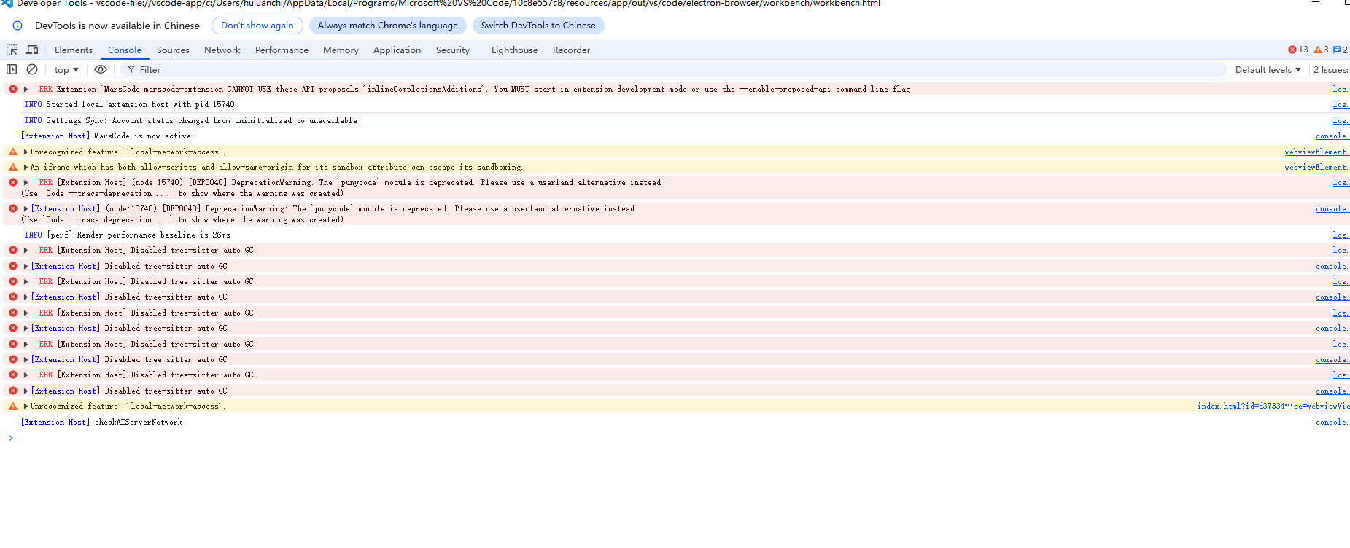Clear the console with the ban icon
The image size is (1350, 548).
point(32,69)
